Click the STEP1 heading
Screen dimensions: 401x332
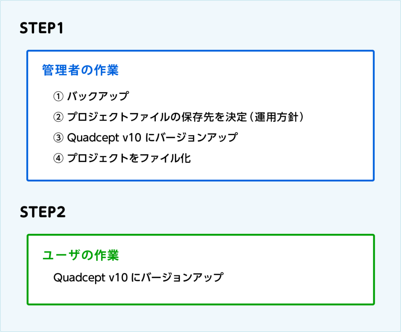[41, 29]
